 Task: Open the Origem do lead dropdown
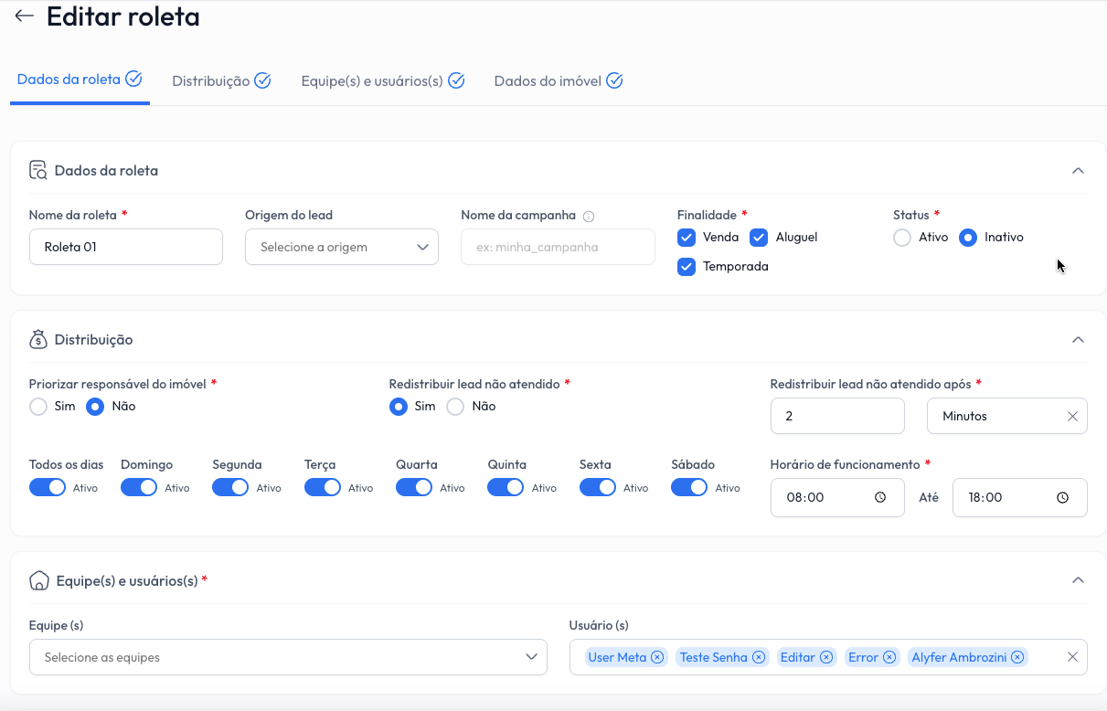click(341, 247)
